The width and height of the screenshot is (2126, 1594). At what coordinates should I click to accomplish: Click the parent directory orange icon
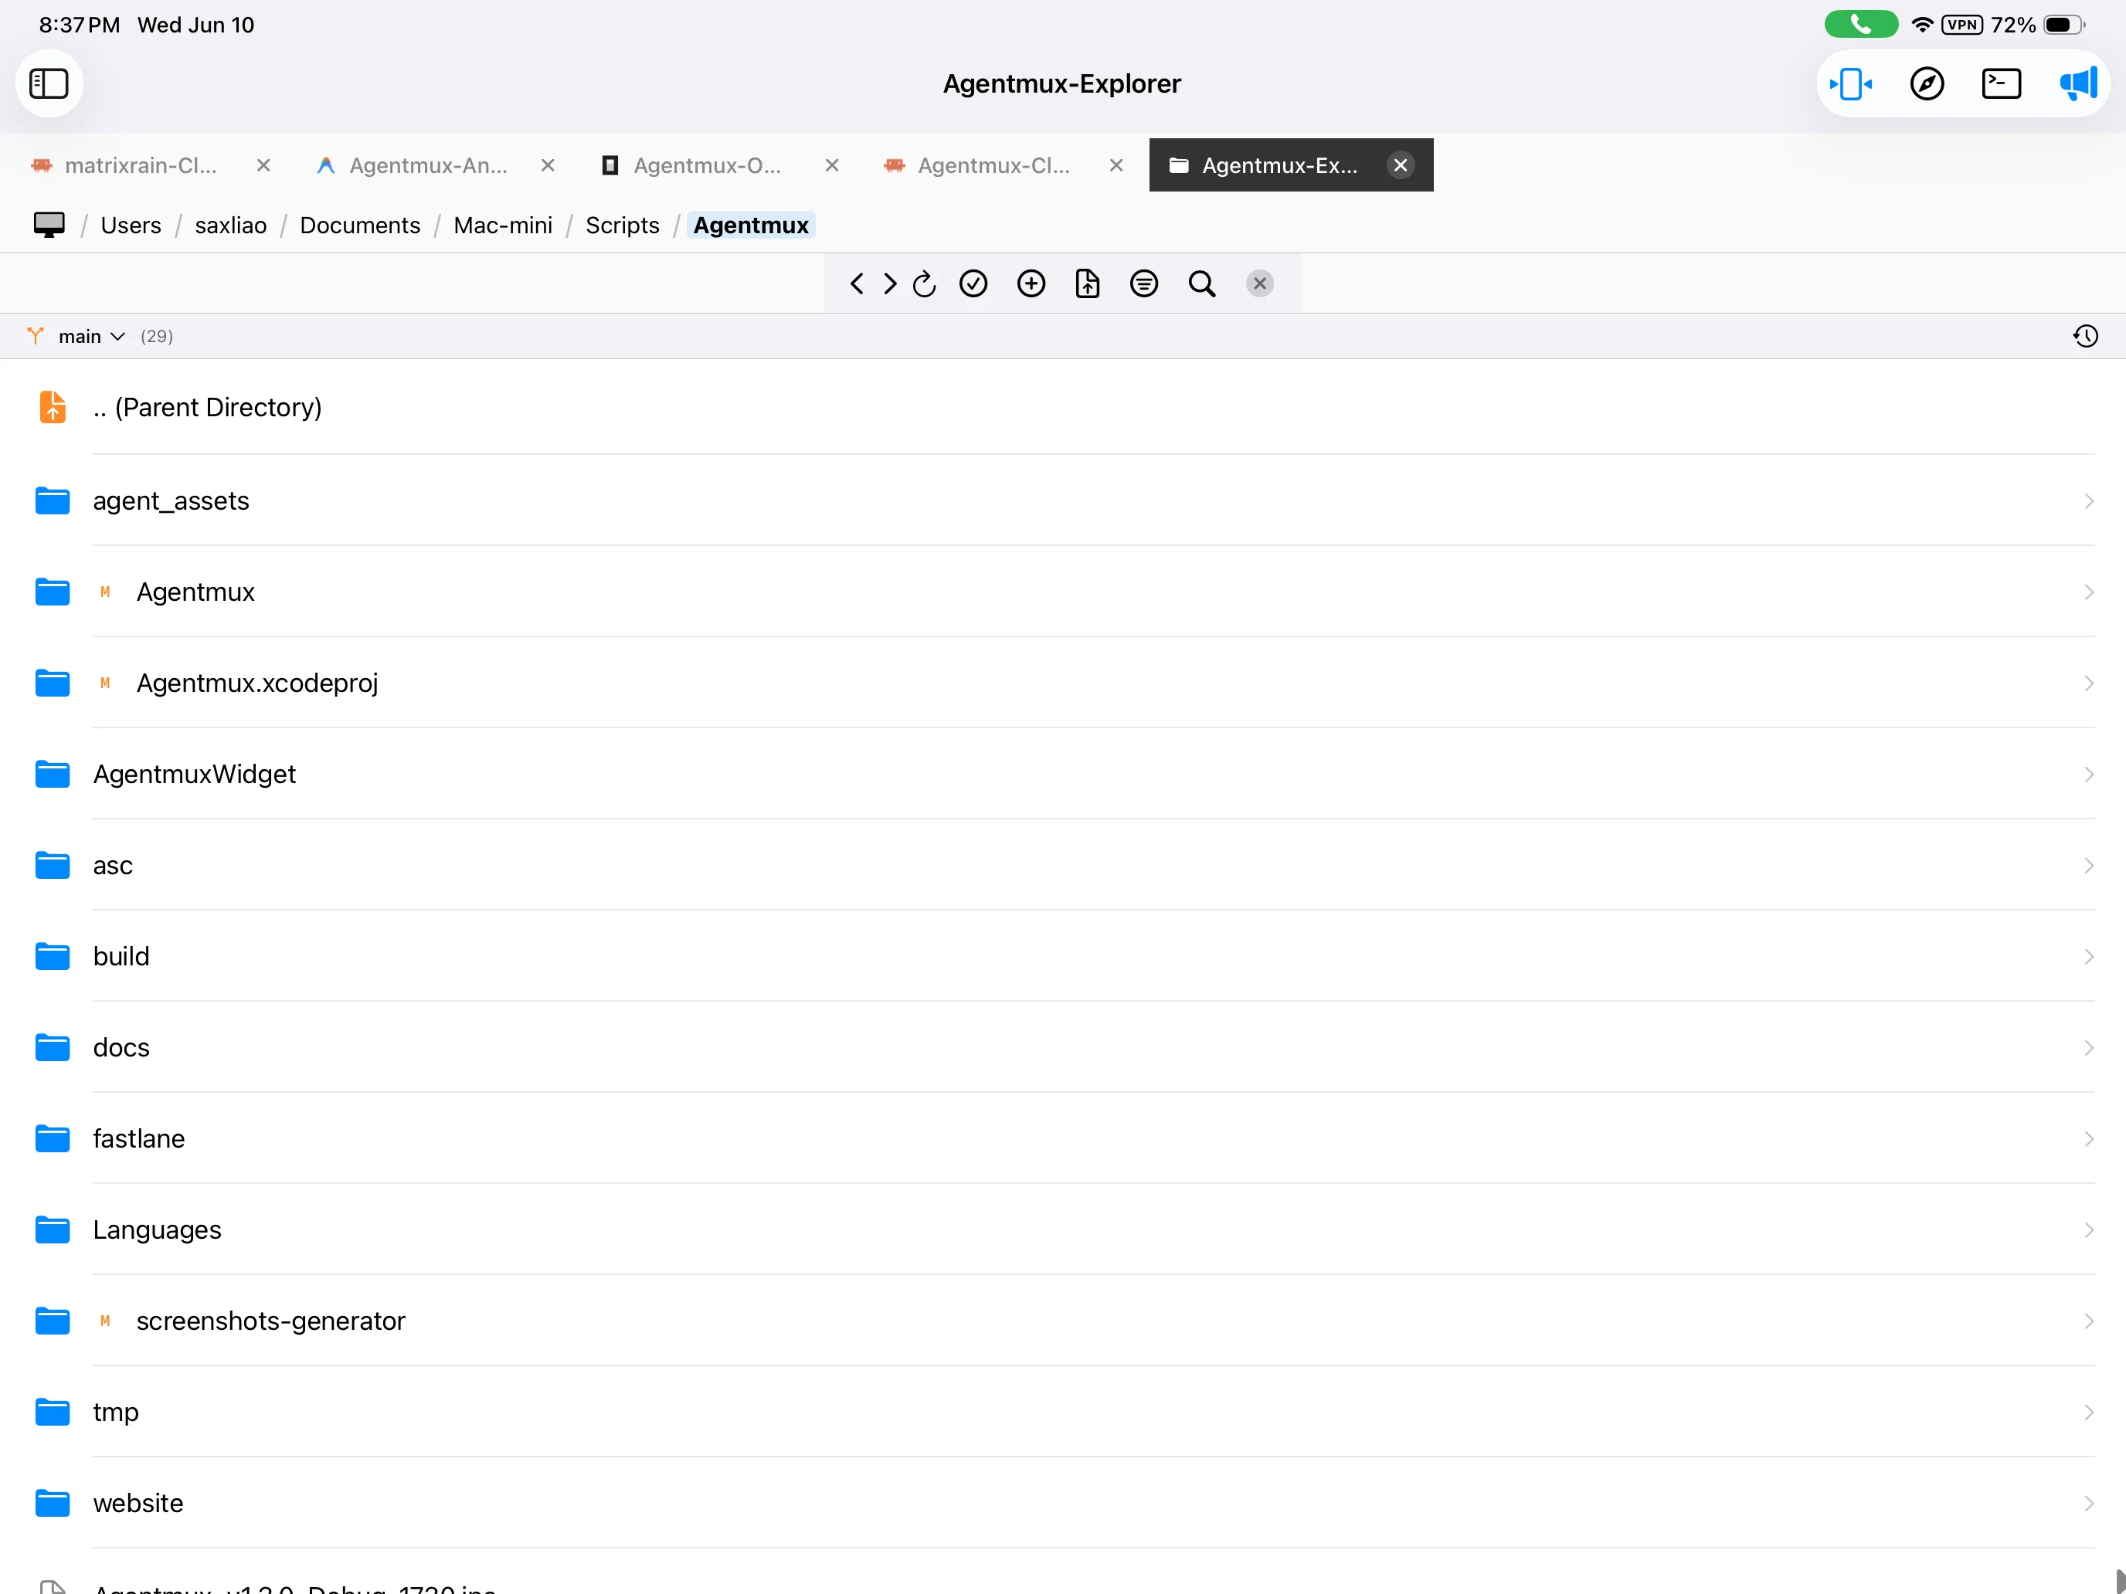(x=53, y=408)
